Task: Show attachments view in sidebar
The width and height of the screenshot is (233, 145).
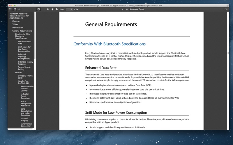Action: [19, 9]
